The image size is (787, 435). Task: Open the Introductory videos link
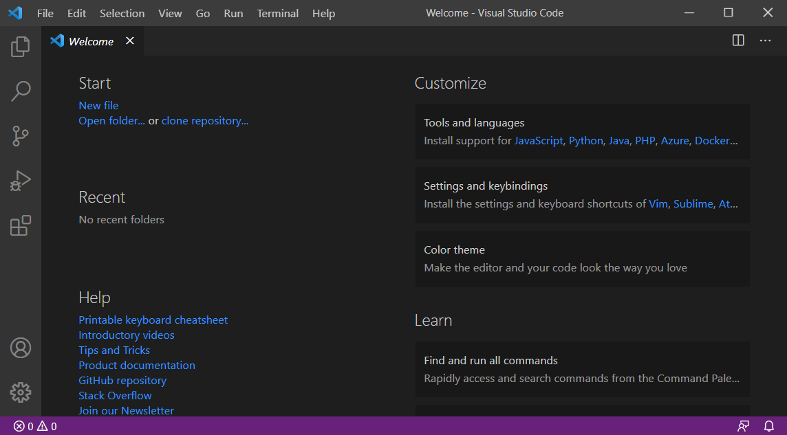click(x=127, y=335)
